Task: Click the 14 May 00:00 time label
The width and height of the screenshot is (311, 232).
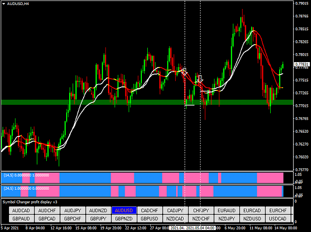Action: 286,228
